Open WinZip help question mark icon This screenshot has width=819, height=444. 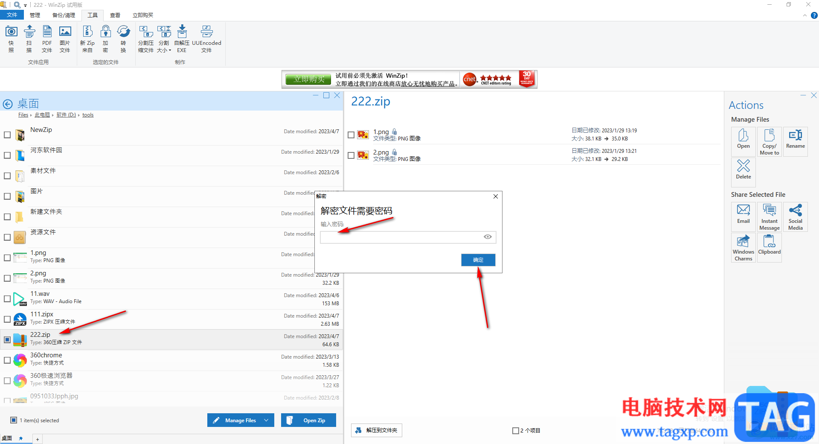point(814,15)
